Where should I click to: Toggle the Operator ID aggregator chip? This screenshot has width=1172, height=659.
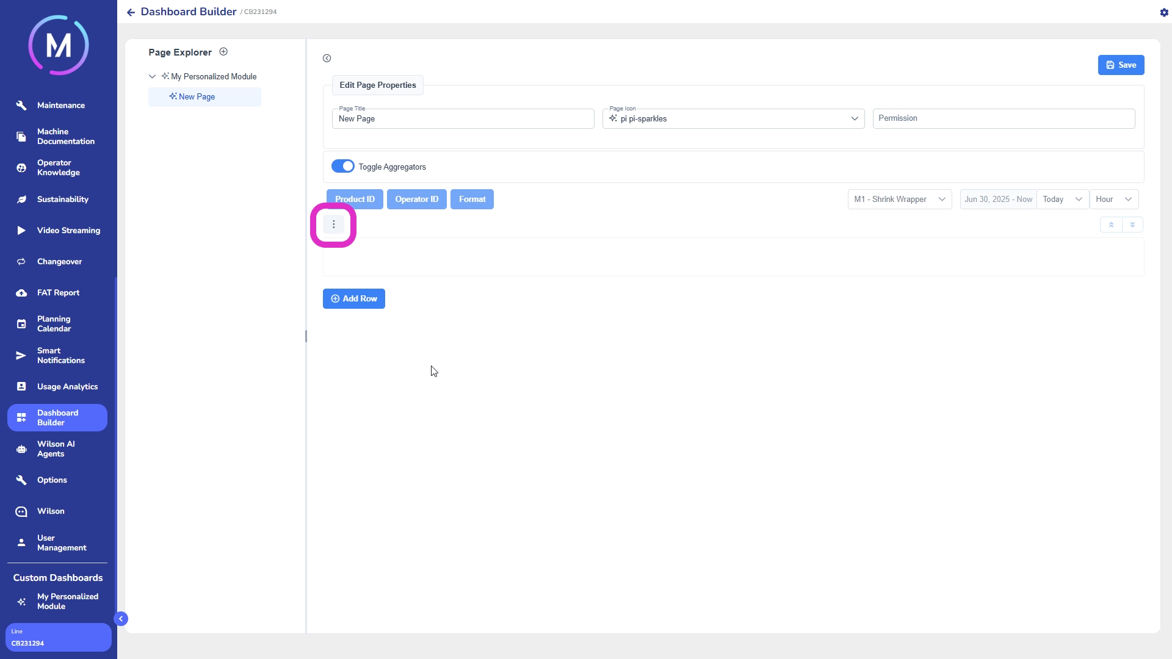tap(416, 199)
